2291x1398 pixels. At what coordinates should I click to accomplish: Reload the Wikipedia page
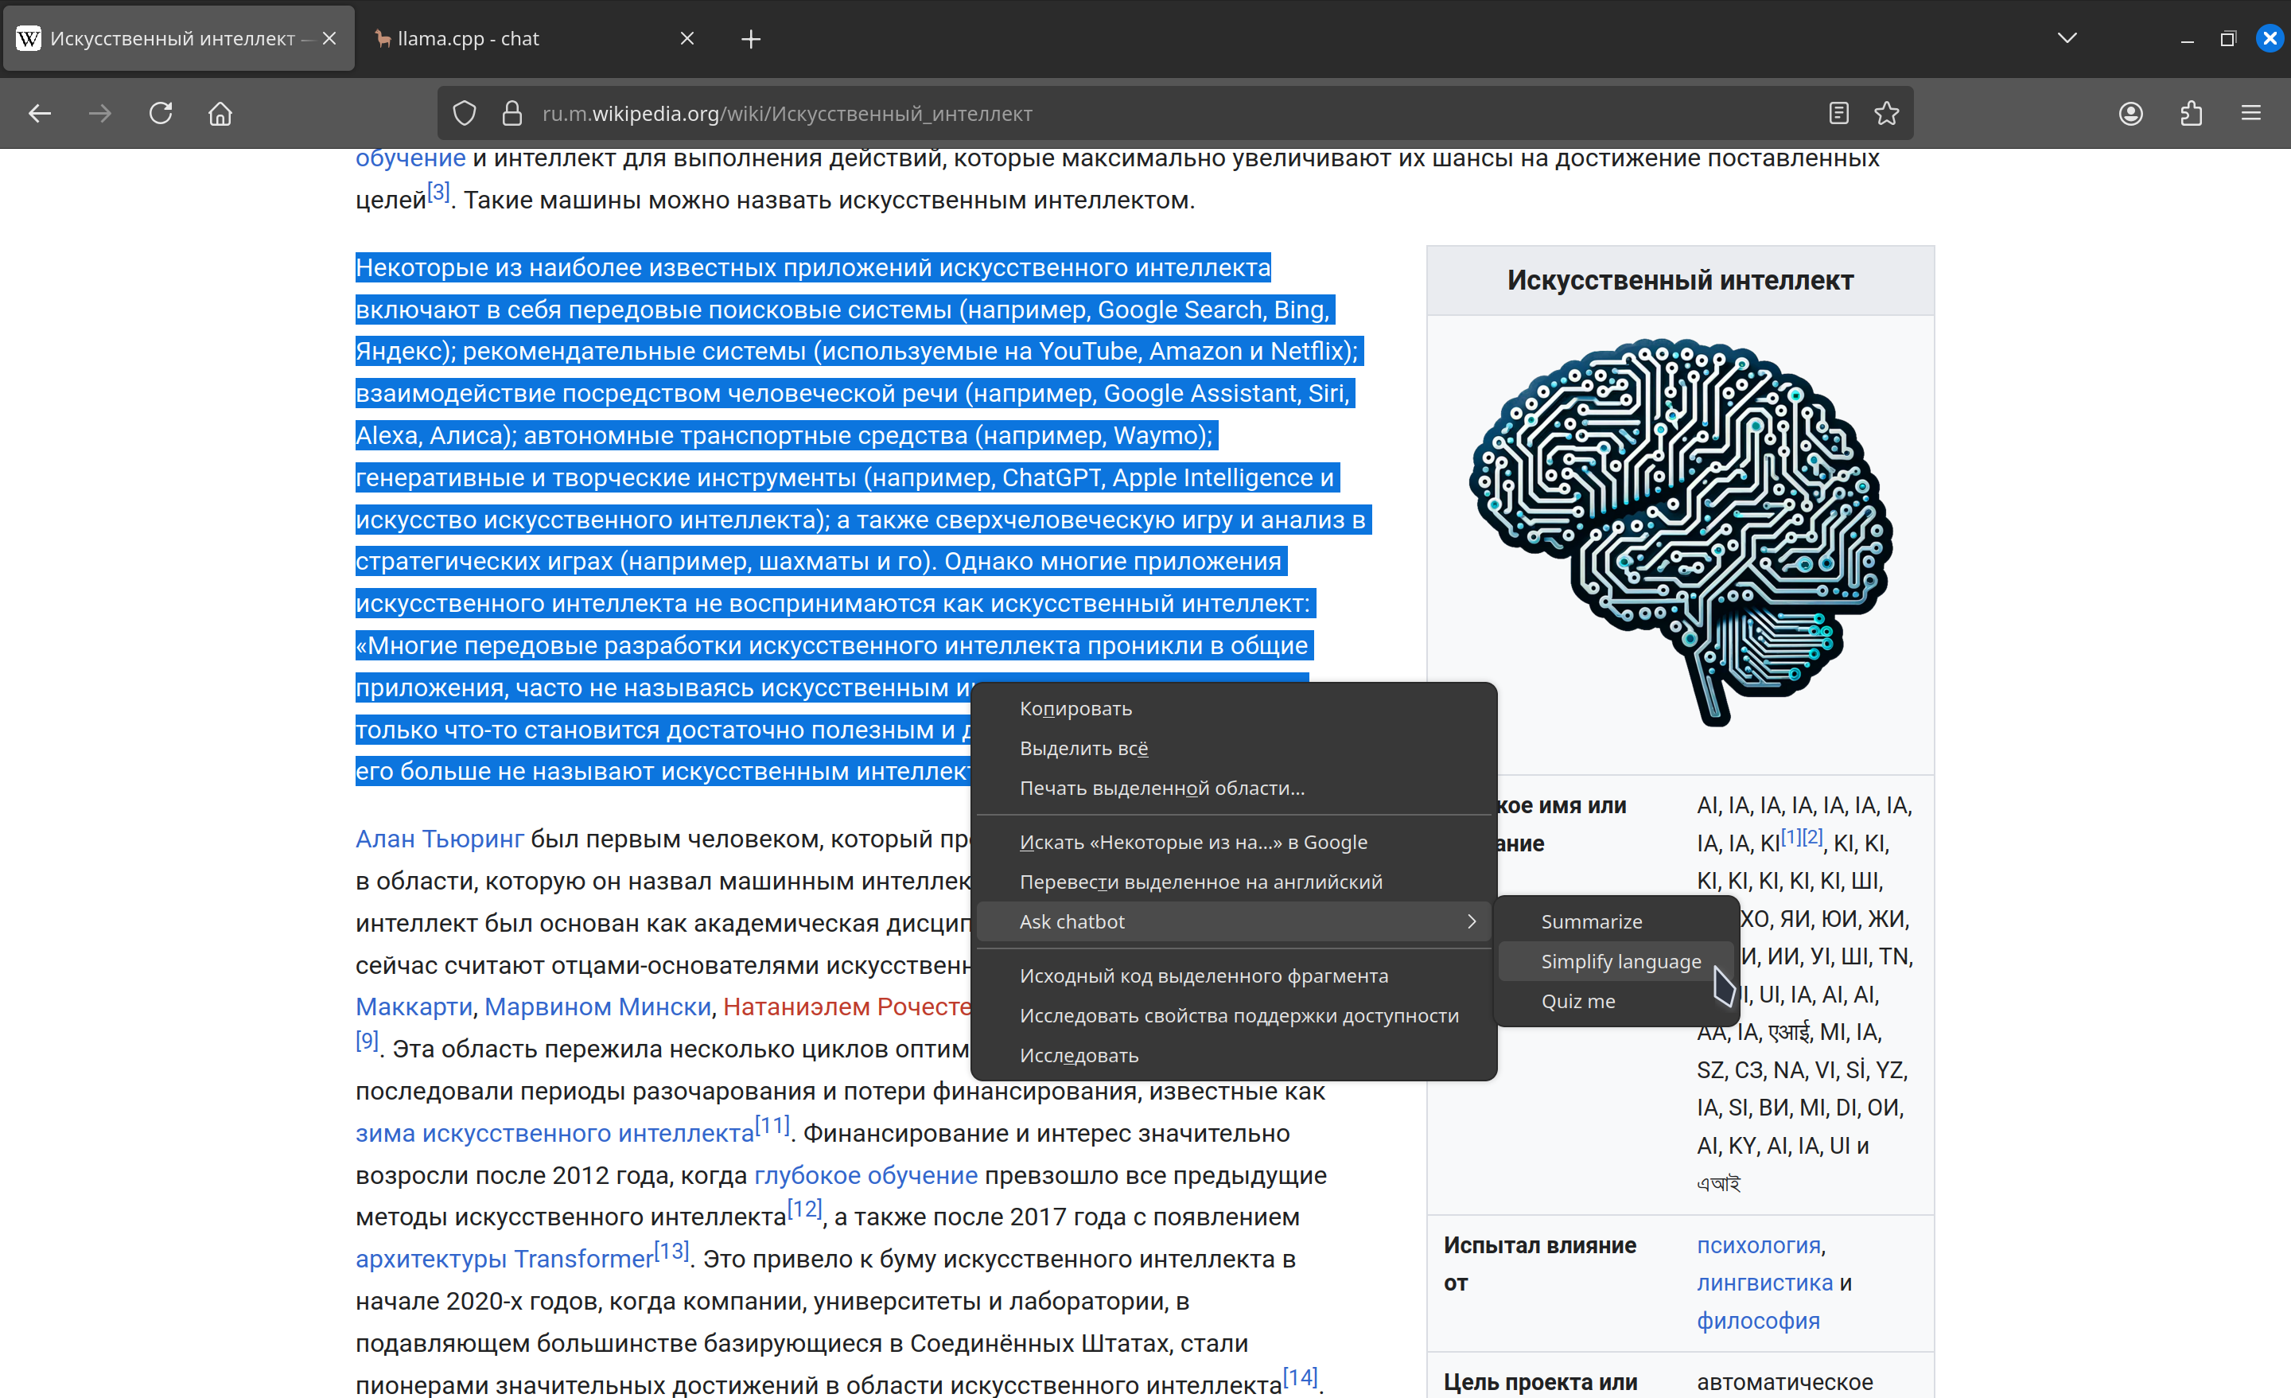point(161,114)
